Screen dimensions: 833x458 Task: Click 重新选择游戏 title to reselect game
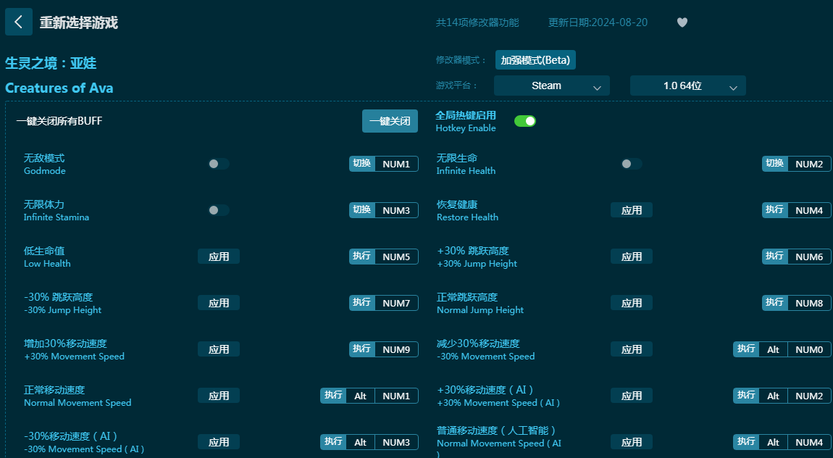coord(78,22)
